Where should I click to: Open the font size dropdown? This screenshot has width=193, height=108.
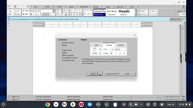coord(62,11)
